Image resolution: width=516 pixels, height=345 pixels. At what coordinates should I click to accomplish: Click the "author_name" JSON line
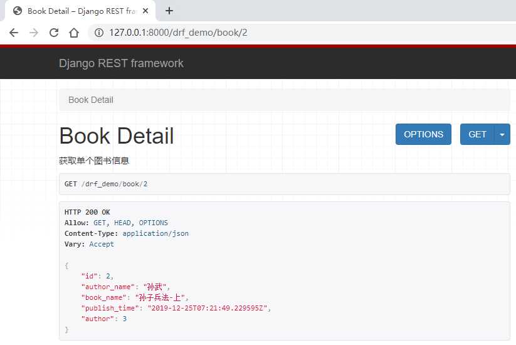coord(126,287)
